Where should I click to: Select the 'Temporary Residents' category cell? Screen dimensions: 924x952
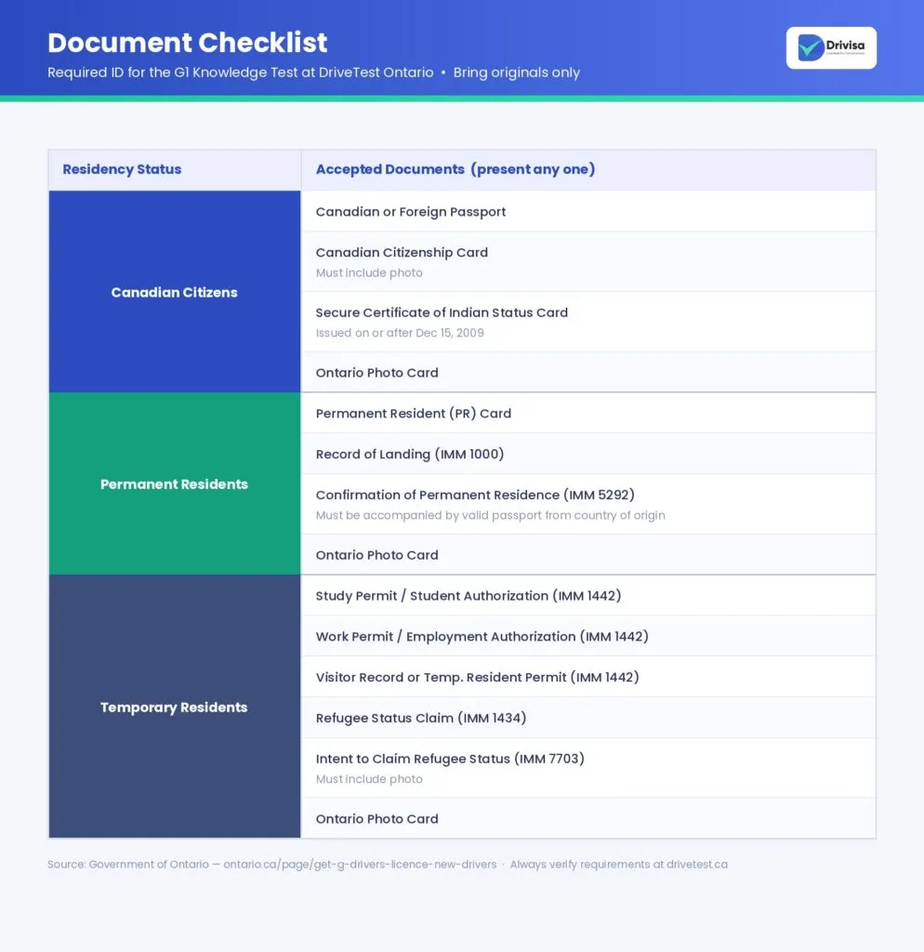[174, 707]
